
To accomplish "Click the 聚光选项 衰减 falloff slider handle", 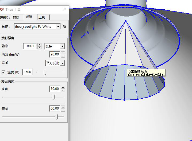I will tap(57, 117).
